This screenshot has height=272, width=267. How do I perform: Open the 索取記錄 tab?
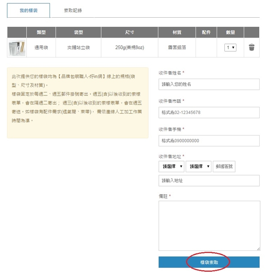[72, 10]
